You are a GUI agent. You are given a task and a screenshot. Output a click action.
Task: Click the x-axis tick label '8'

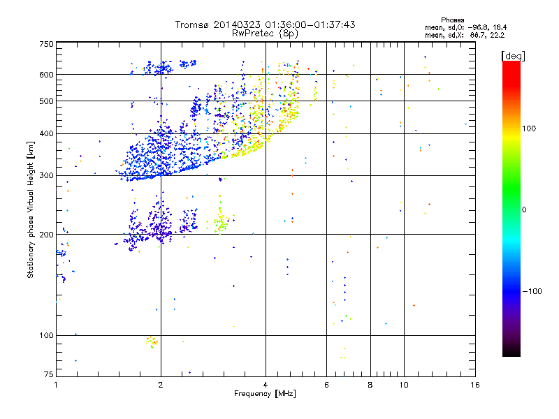370,385
